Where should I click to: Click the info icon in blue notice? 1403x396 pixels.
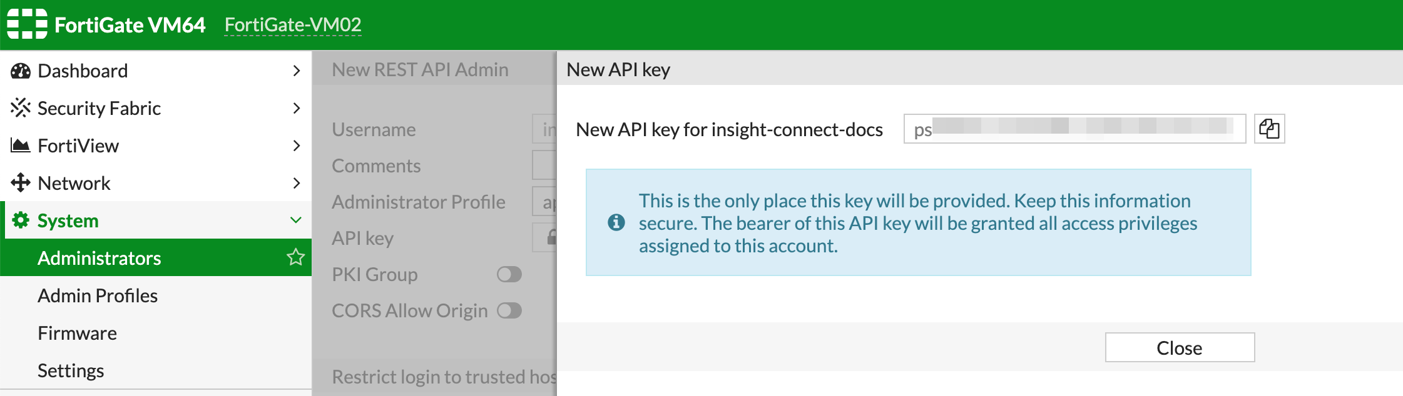(616, 222)
